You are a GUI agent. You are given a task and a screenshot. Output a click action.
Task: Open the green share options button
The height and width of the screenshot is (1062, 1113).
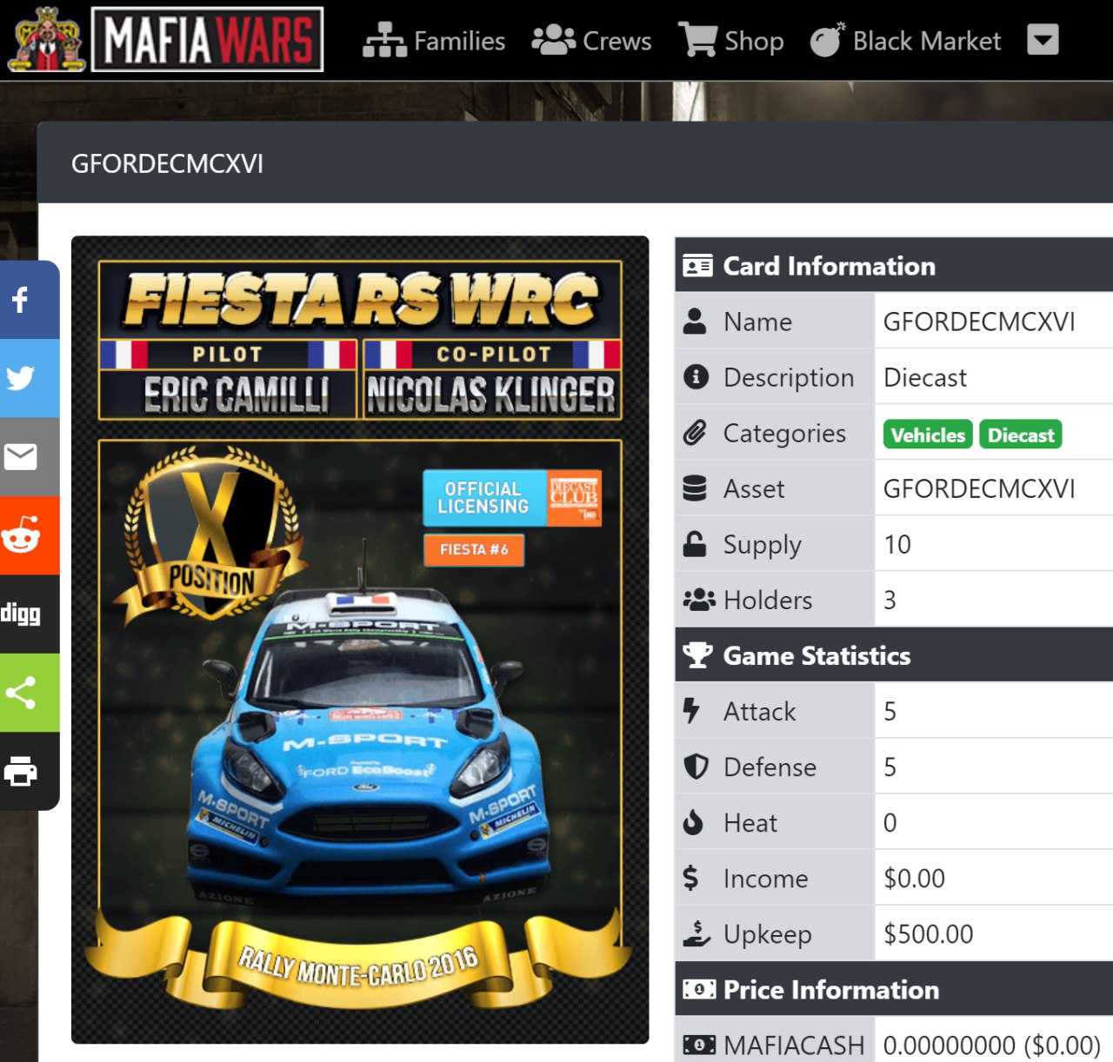[30, 693]
